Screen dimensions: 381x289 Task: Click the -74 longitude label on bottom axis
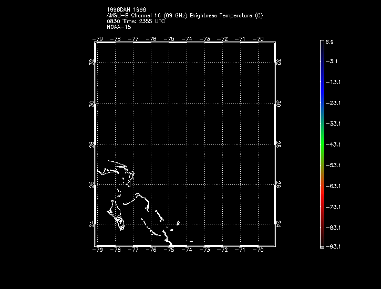coord(187,250)
